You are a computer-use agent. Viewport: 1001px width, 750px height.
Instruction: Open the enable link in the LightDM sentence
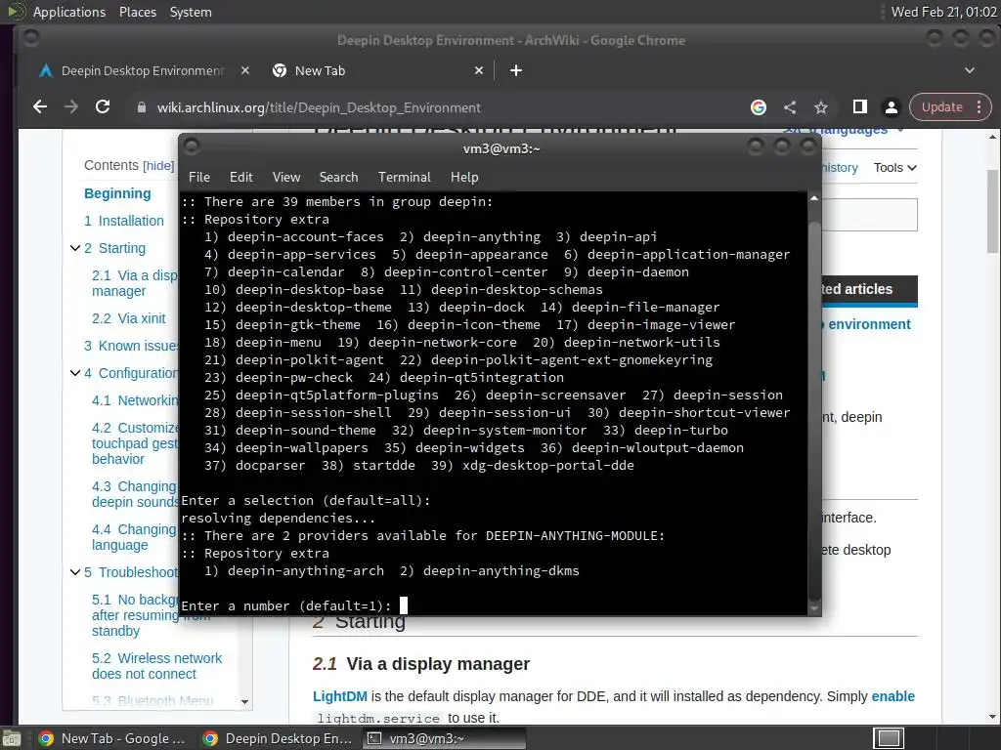point(893,696)
